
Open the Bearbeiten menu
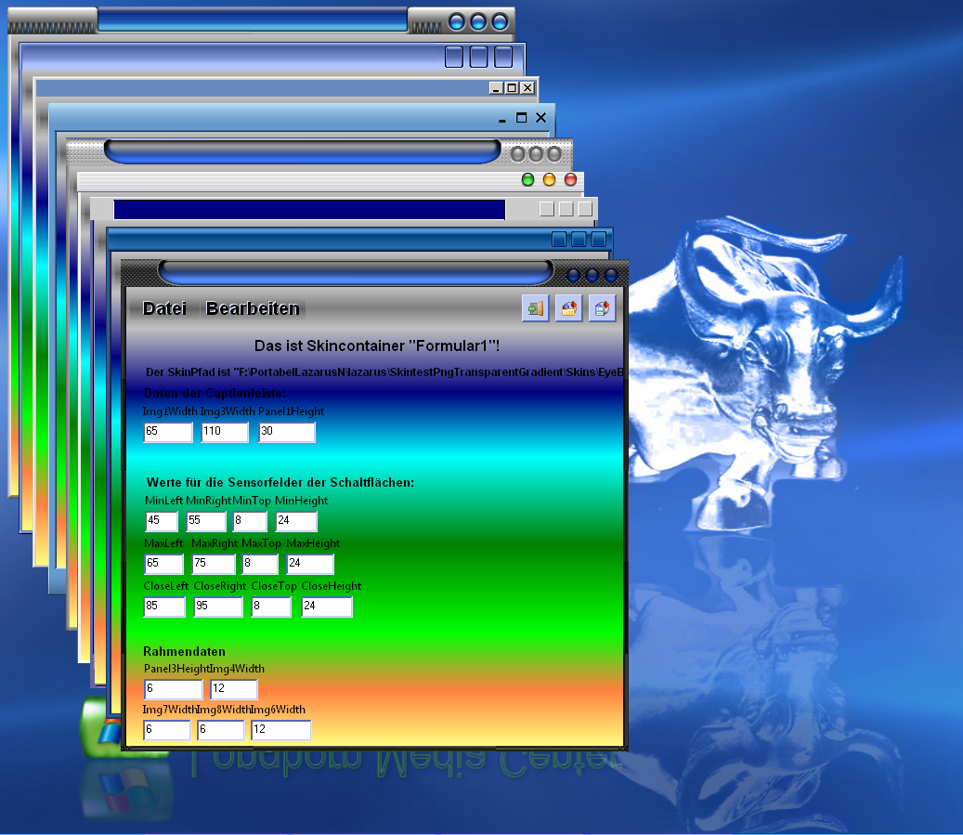[253, 308]
